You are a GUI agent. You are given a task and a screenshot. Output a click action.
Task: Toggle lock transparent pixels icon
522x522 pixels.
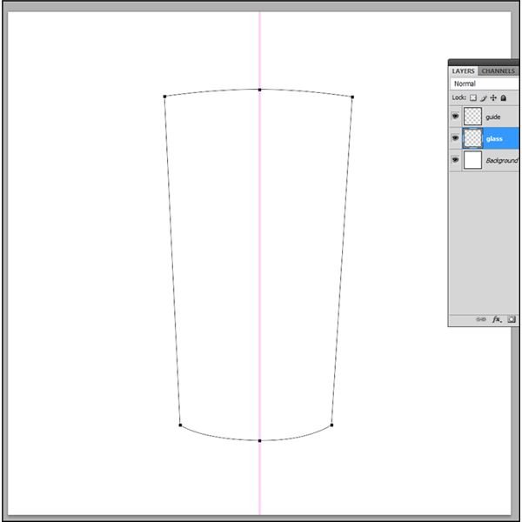tap(472, 97)
